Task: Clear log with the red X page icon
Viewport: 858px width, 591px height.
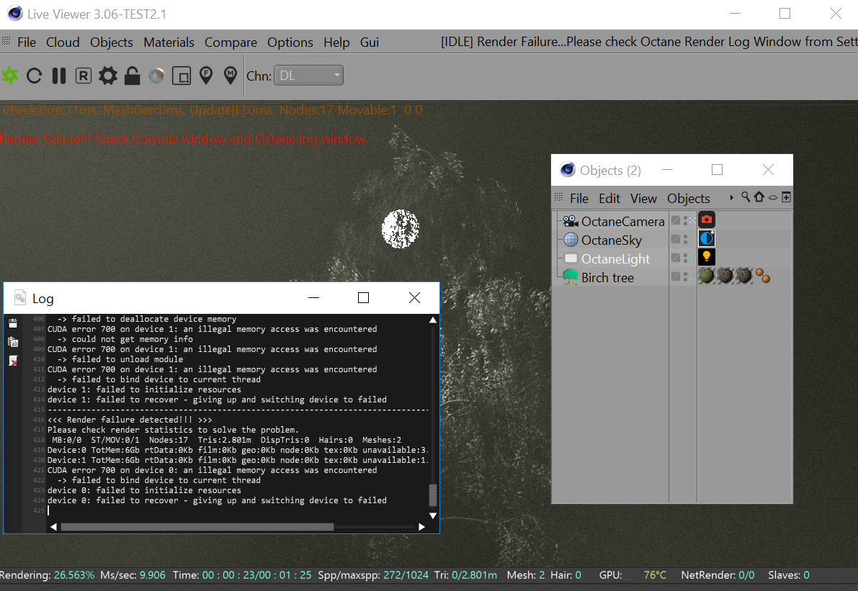Action: (13, 361)
